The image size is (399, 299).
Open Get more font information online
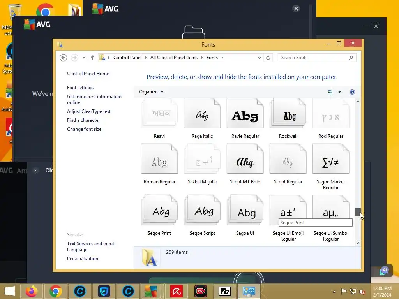(94, 99)
